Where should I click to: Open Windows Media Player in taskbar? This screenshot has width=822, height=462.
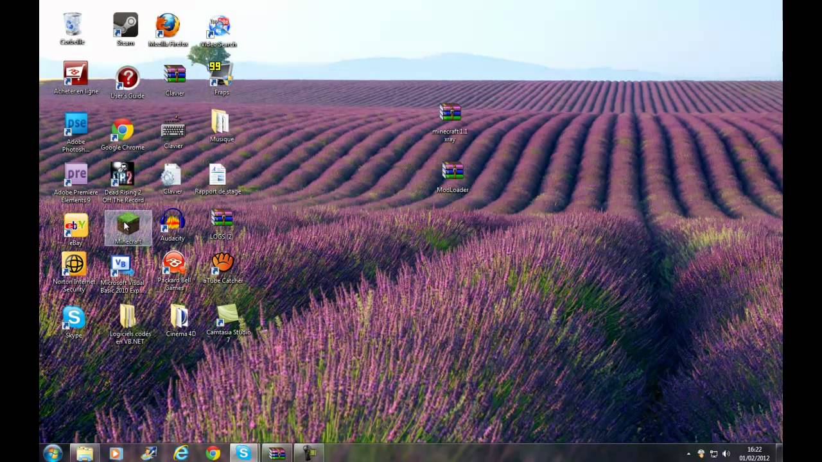(116, 453)
